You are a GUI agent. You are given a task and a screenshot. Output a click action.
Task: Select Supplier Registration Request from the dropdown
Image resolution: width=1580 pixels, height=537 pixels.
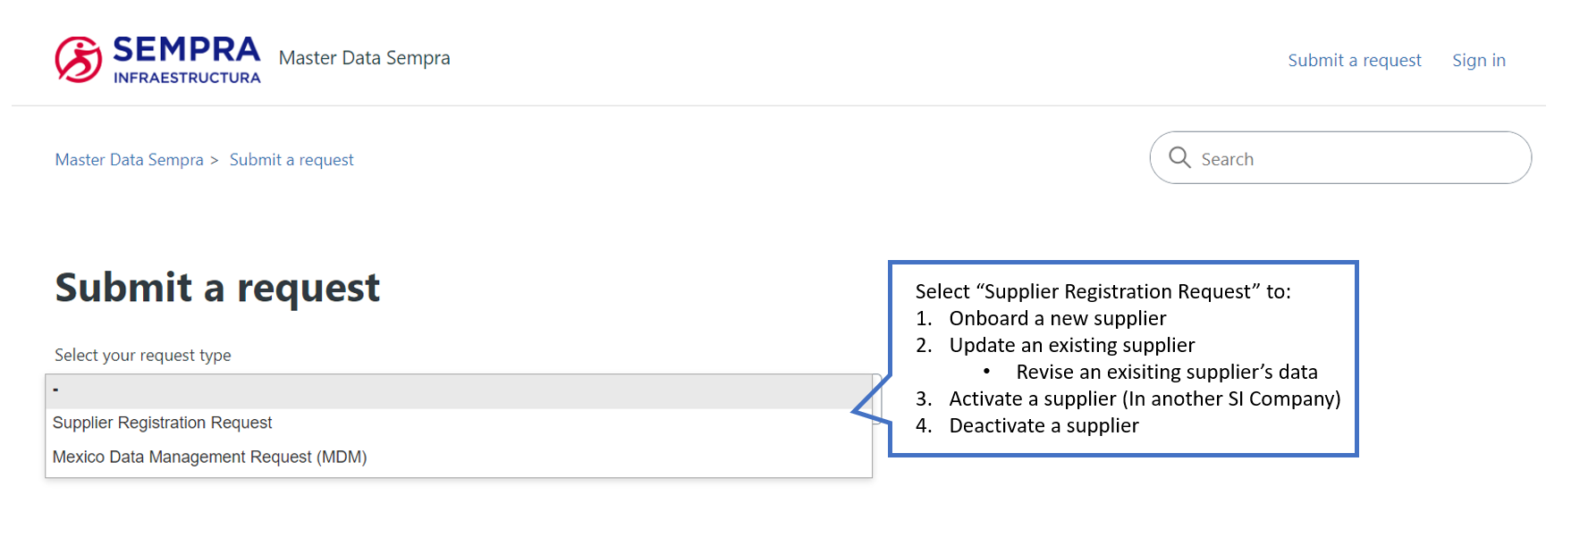162,422
